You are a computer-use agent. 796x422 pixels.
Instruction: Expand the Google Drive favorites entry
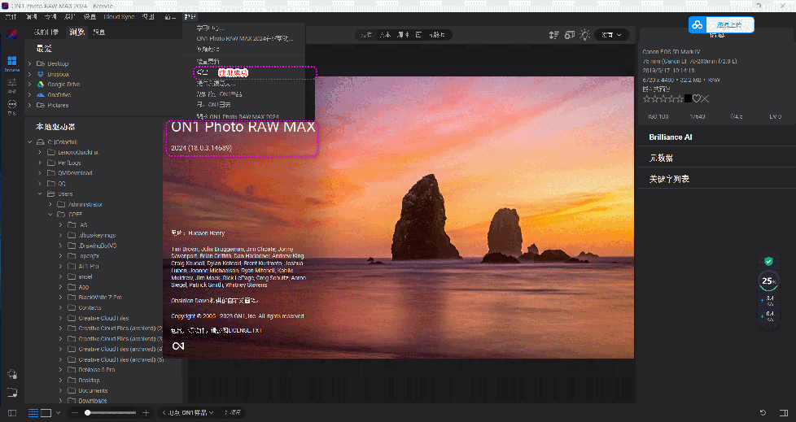29,85
